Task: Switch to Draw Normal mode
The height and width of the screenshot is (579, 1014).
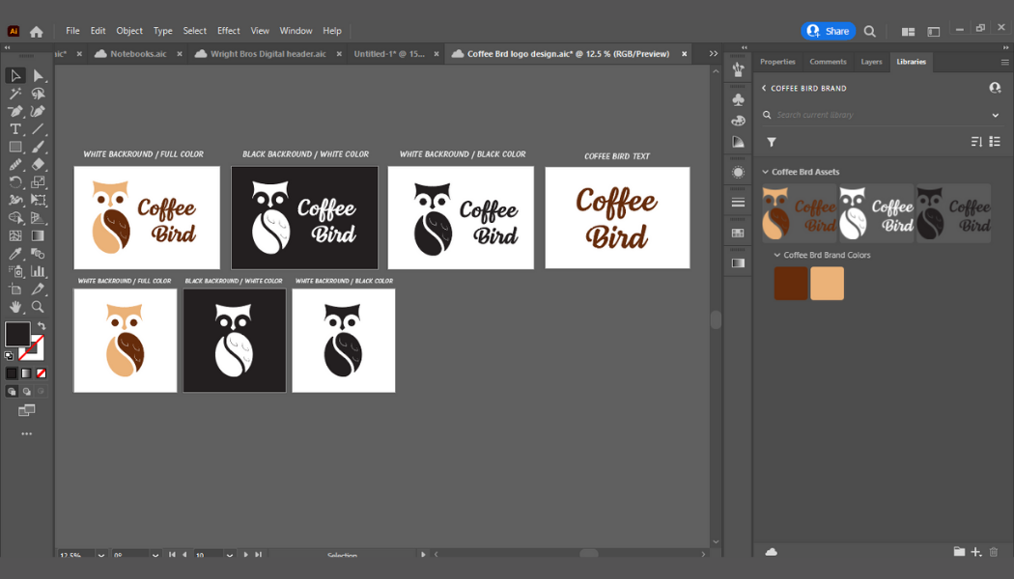Action: 12,392
